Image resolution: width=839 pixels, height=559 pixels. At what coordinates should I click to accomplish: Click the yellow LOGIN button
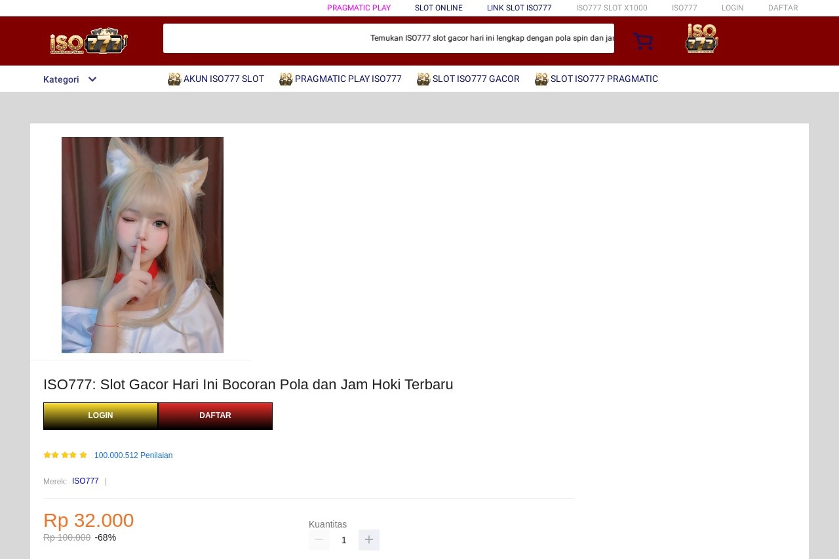[x=100, y=415]
